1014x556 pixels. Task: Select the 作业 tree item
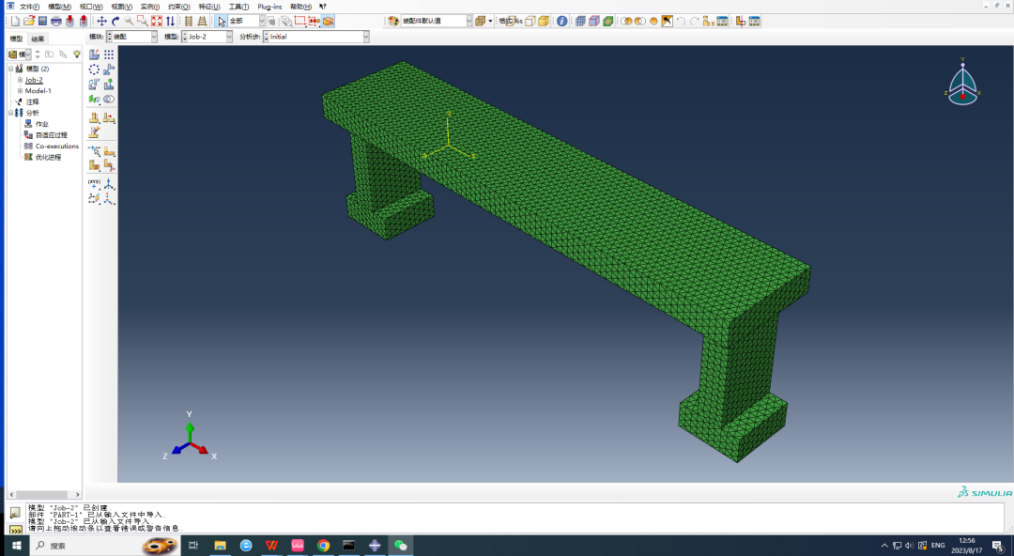point(42,124)
